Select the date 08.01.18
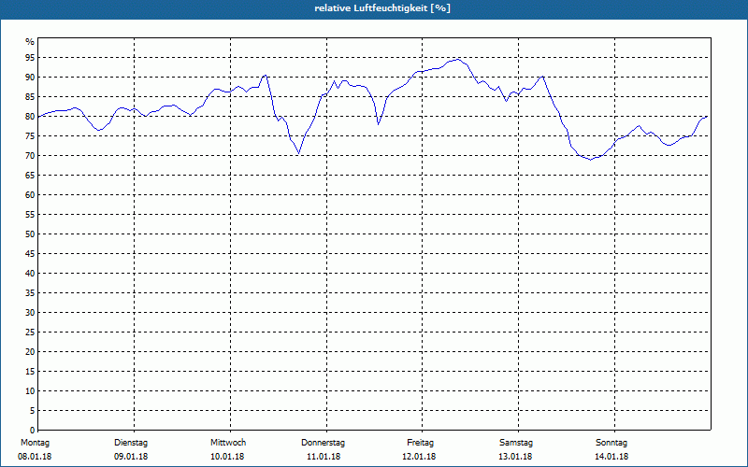 pos(35,457)
